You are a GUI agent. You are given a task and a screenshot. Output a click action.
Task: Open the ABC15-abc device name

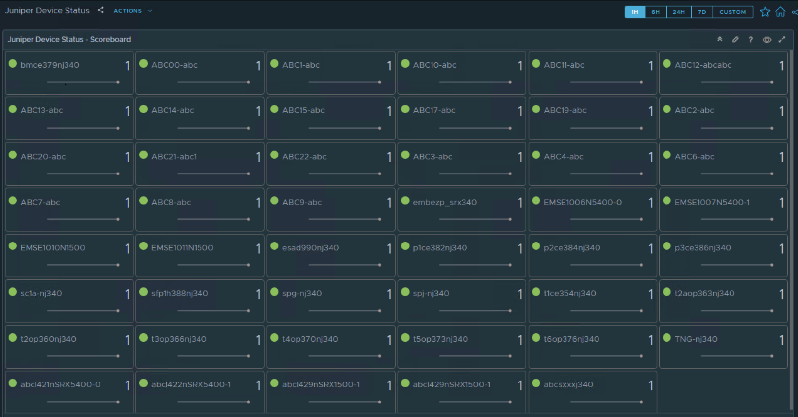(303, 110)
